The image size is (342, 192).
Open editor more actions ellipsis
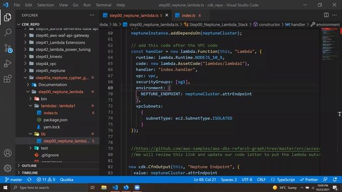pos(335,15)
